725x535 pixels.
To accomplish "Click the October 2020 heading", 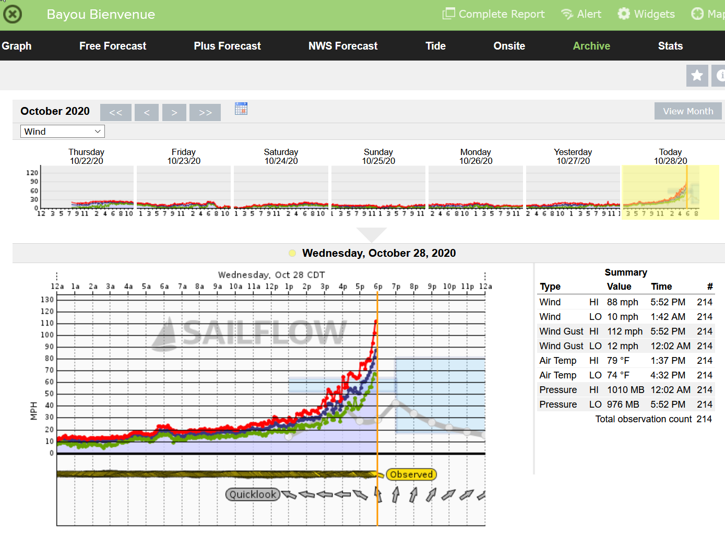I will coord(55,111).
